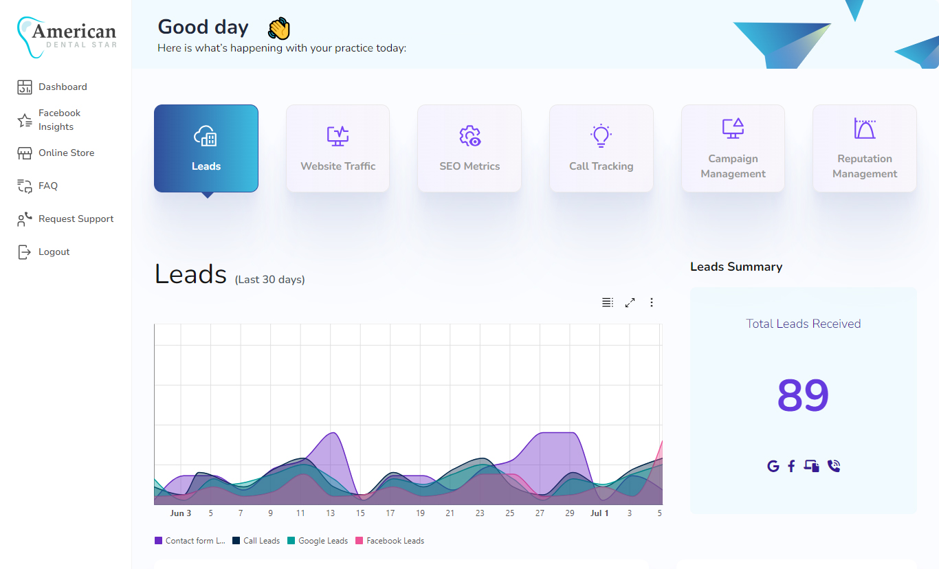Switch to the Website Traffic card
The height and width of the screenshot is (569, 939).
(x=338, y=148)
